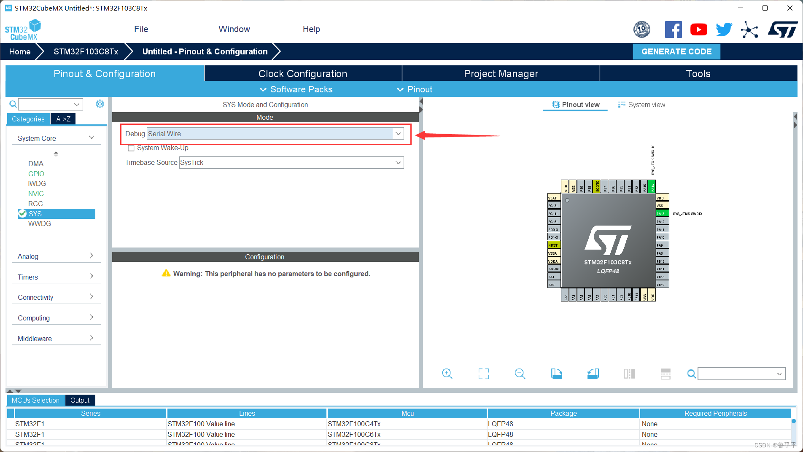Rotate the chip clockwise icon
This screenshot has height=452, width=803.
[557, 374]
